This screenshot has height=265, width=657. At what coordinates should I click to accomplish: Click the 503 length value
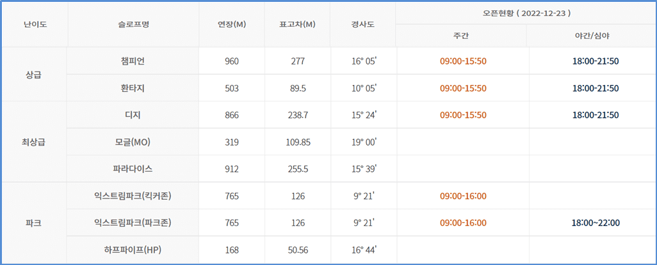[232, 89]
